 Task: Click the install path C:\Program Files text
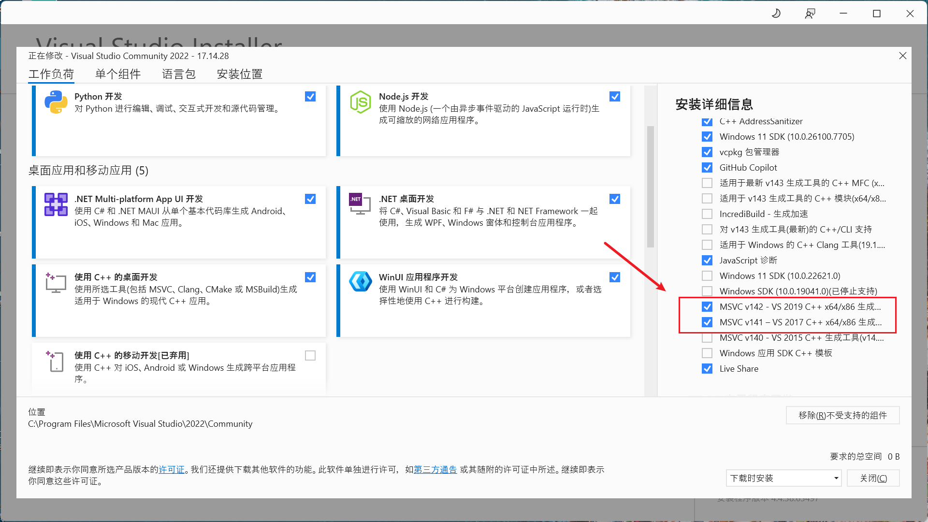[140, 424]
